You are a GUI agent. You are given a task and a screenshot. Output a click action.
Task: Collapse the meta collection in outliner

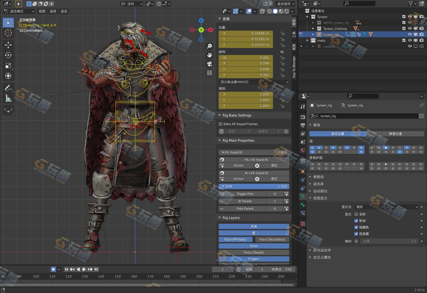tap(307, 41)
